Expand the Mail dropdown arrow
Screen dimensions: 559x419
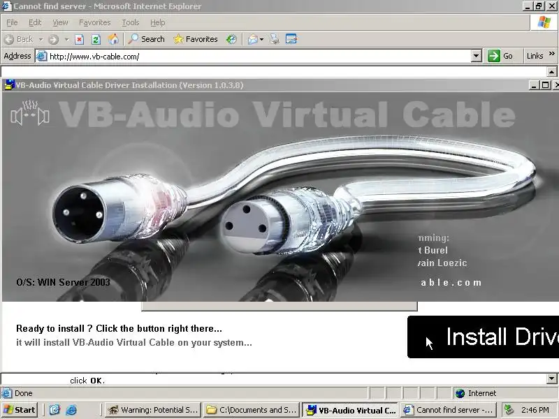(x=261, y=39)
